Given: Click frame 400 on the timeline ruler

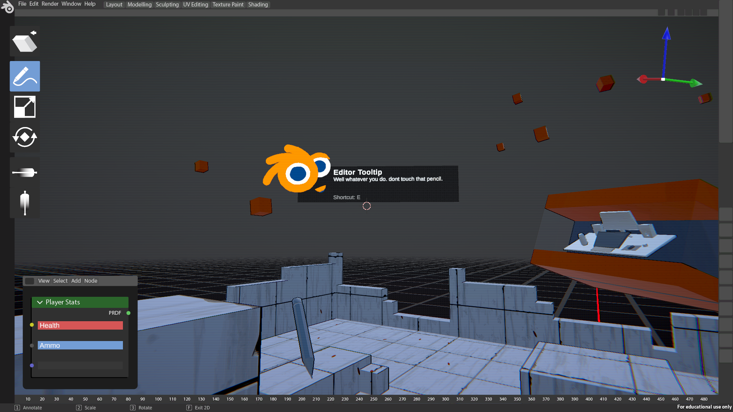Looking at the screenshot, I should [x=589, y=399].
